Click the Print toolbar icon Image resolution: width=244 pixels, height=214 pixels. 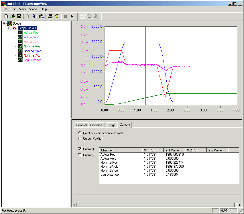(x=50, y=16)
